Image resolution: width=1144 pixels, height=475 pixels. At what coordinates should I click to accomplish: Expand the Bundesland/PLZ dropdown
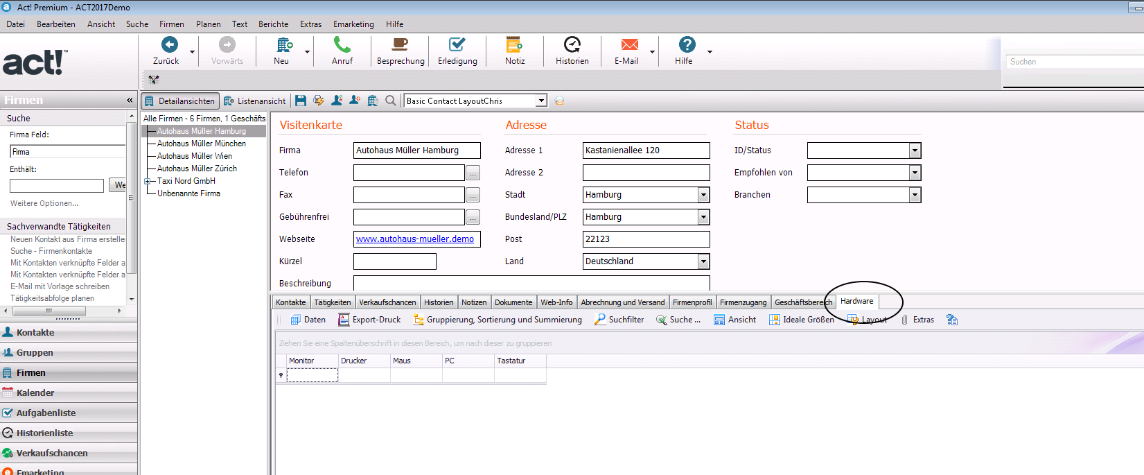(x=704, y=217)
